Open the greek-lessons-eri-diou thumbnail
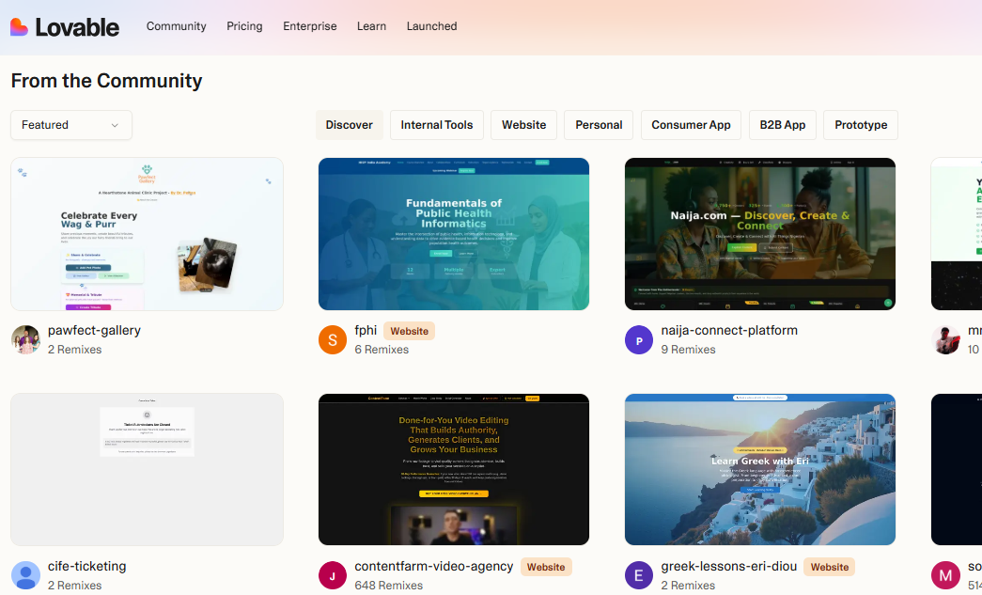982x595 pixels. click(x=759, y=470)
